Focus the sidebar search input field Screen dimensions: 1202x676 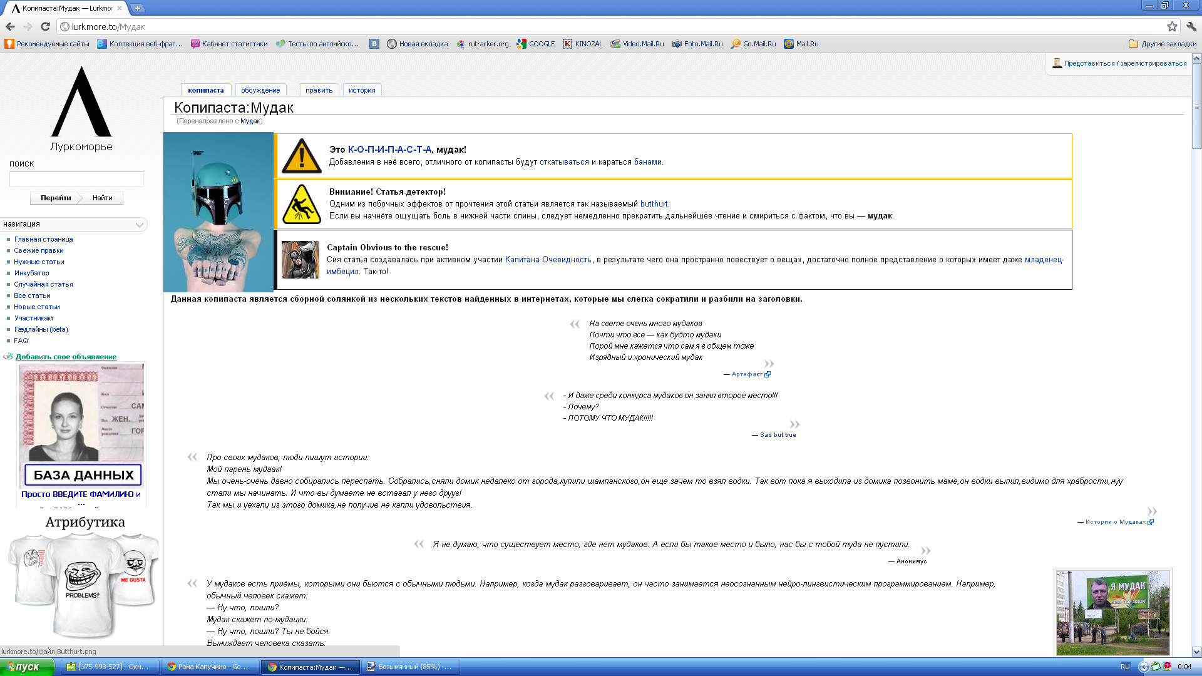tap(76, 179)
